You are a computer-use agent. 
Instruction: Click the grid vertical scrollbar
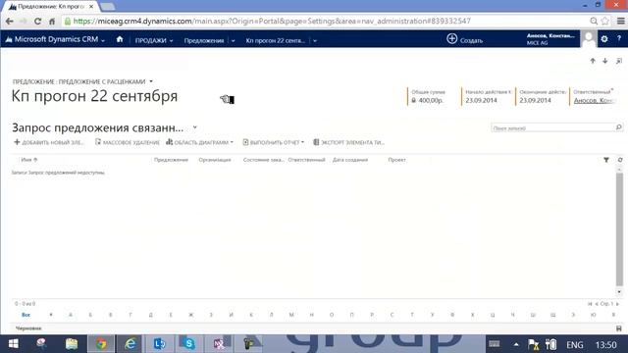[x=619, y=230]
